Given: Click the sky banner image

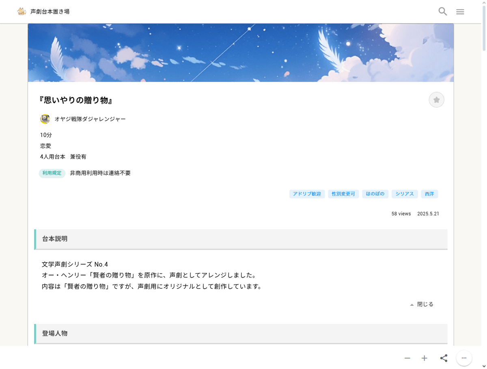Looking at the screenshot, I should pos(241,53).
